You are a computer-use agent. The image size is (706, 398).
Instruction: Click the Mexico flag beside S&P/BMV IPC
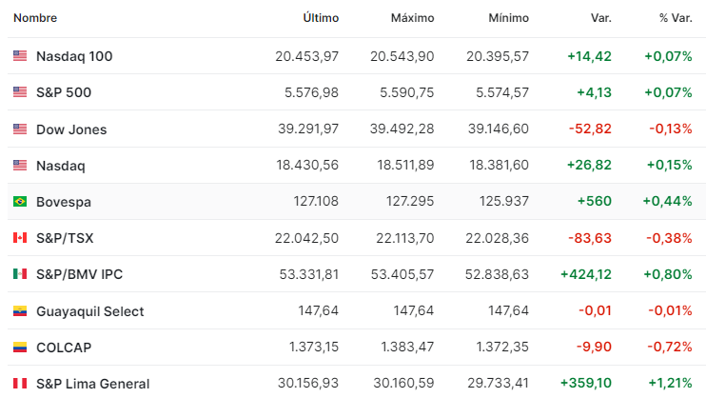20,273
